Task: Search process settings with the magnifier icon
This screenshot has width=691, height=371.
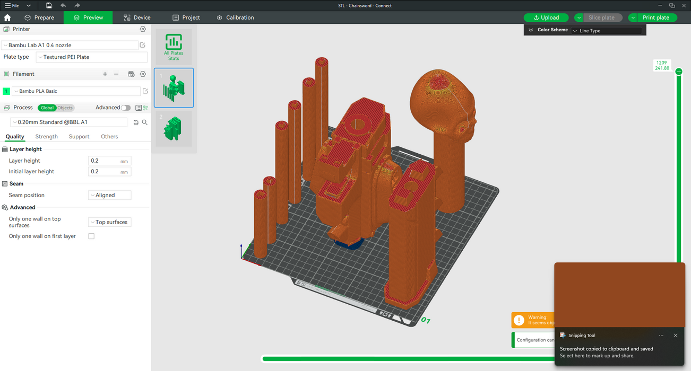Action: click(144, 122)
